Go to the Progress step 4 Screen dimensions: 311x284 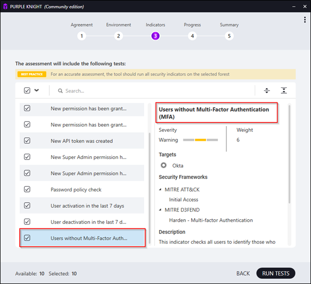192,36
